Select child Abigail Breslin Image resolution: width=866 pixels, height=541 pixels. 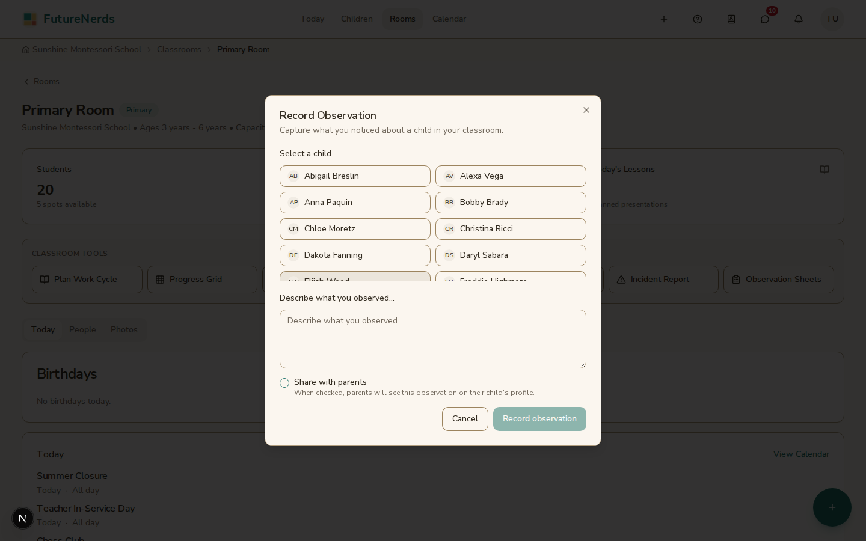[355, 176]
